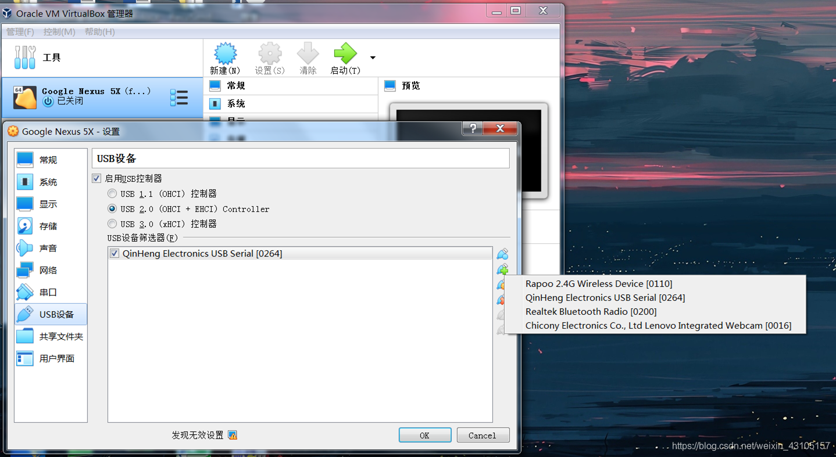Choose Rapoo 2.4G Wireless Device [0110] from popup
The width and height of the screenshot is (836, 457).
click(x=656, y=284)
